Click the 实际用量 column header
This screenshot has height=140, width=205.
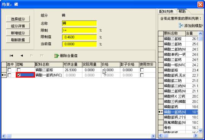coord(91,65)
